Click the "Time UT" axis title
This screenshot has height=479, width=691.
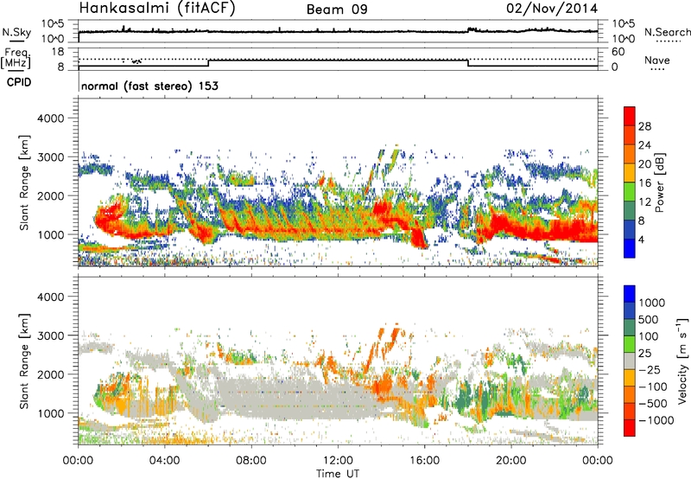[338, 474]
